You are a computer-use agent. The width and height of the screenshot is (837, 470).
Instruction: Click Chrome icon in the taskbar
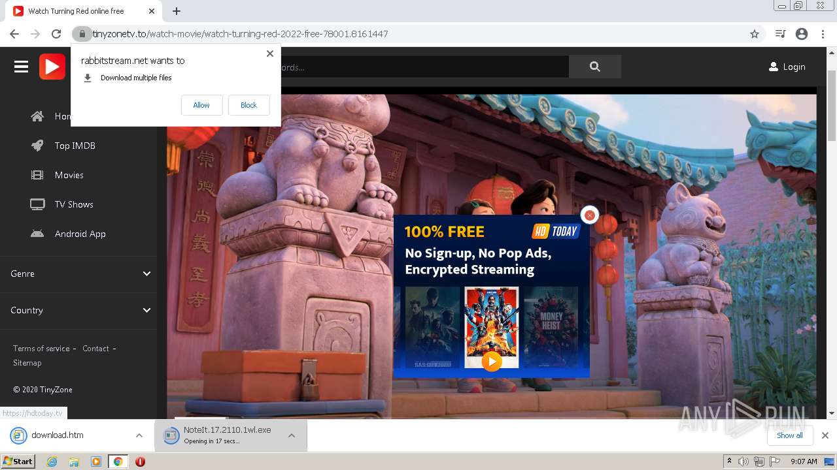click(x=118, y=462)
